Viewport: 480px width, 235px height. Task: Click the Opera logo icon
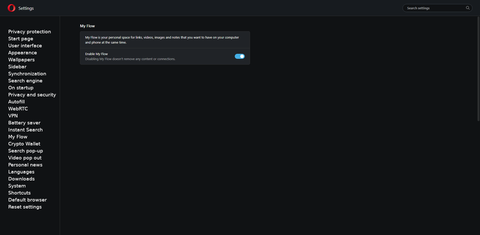click(11, 8)
